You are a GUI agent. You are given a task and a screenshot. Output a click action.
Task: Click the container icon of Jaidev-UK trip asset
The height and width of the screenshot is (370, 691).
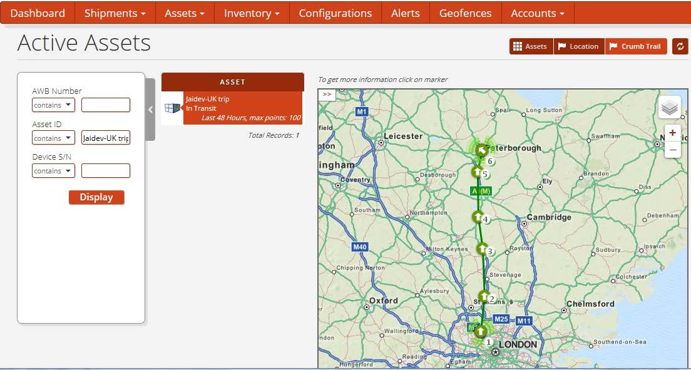click(172, 108)
